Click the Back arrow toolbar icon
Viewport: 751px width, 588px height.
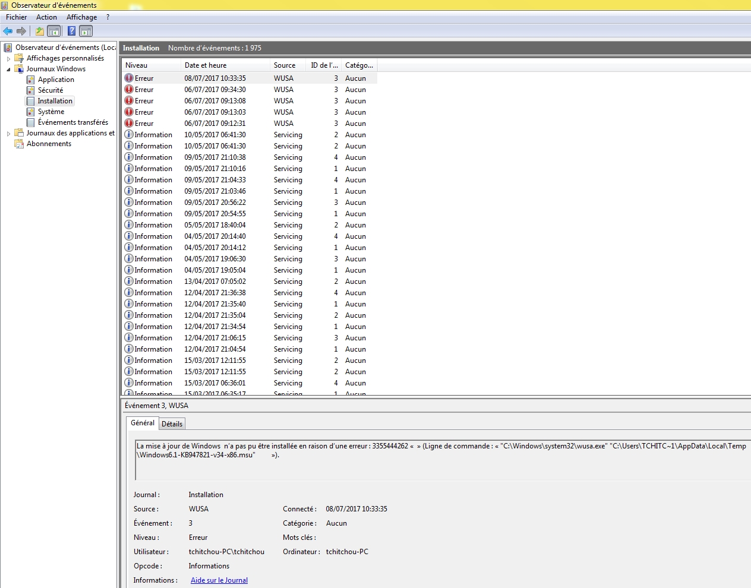(x=8, y=31)
